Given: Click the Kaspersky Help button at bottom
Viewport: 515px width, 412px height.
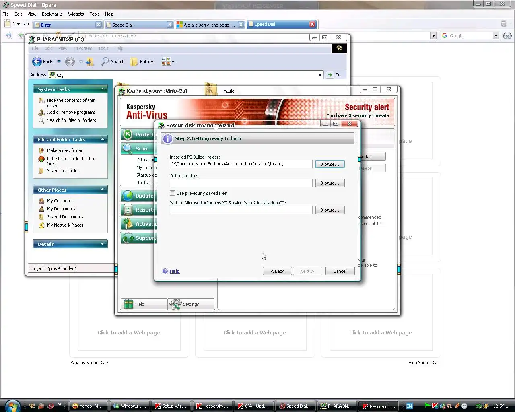Looking at the screenshot, I should [144, 304].
